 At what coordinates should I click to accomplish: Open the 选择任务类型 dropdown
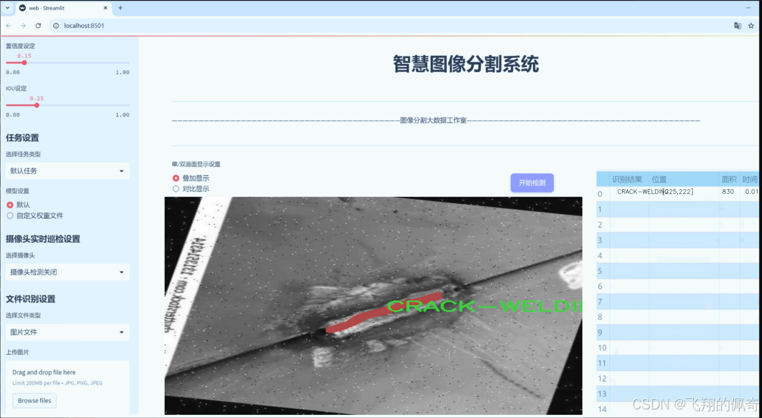pos(67,171)
